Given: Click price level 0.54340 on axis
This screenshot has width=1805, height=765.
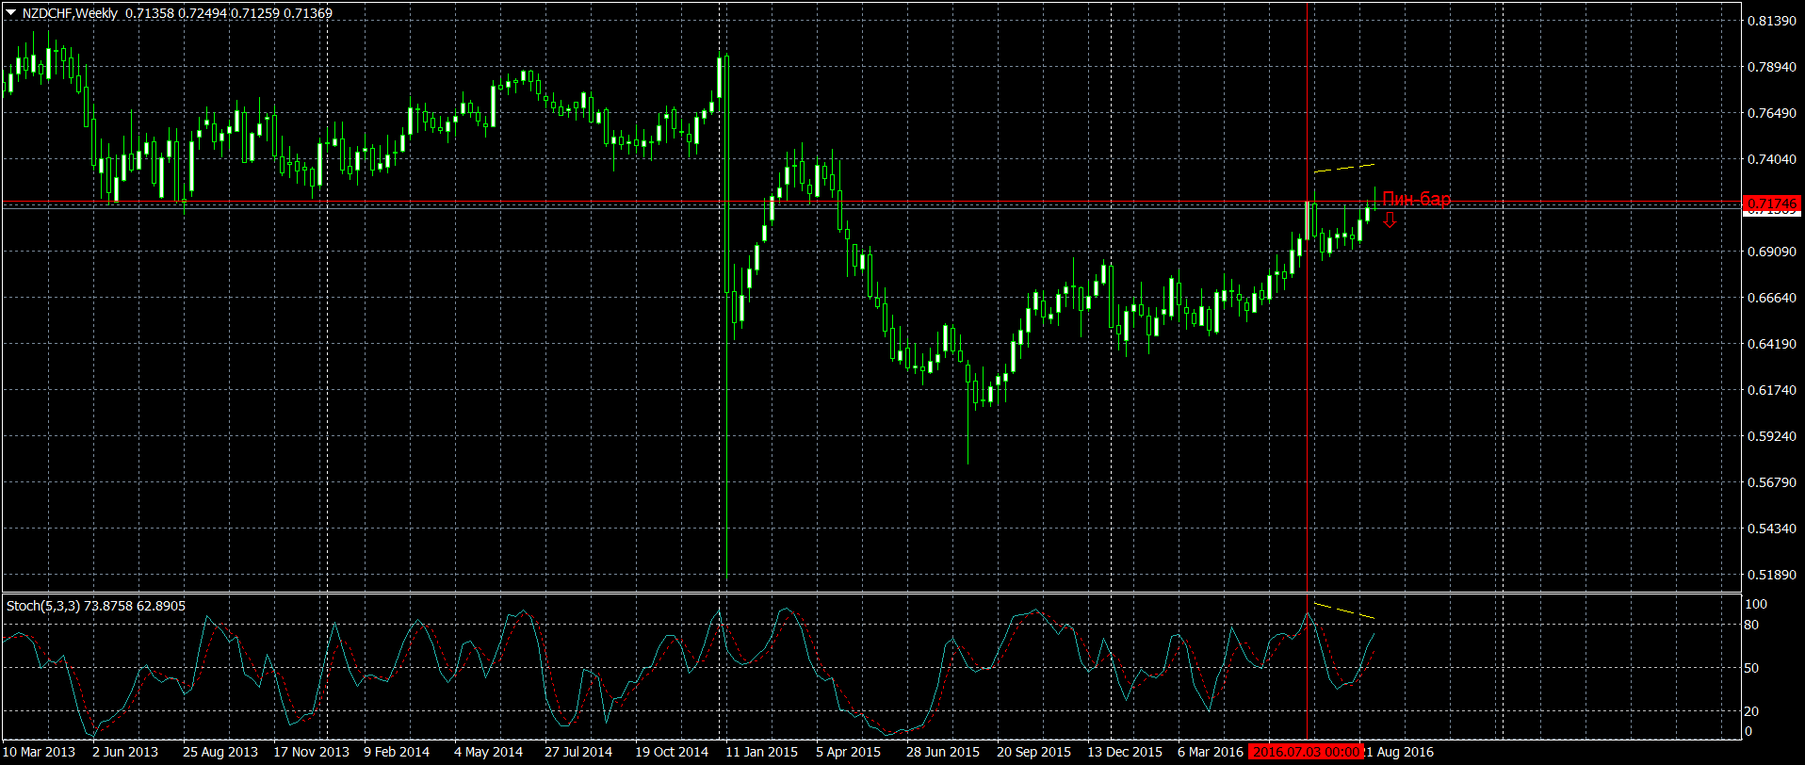Looking at the screenshot, I should click(x=1771, y=529).
